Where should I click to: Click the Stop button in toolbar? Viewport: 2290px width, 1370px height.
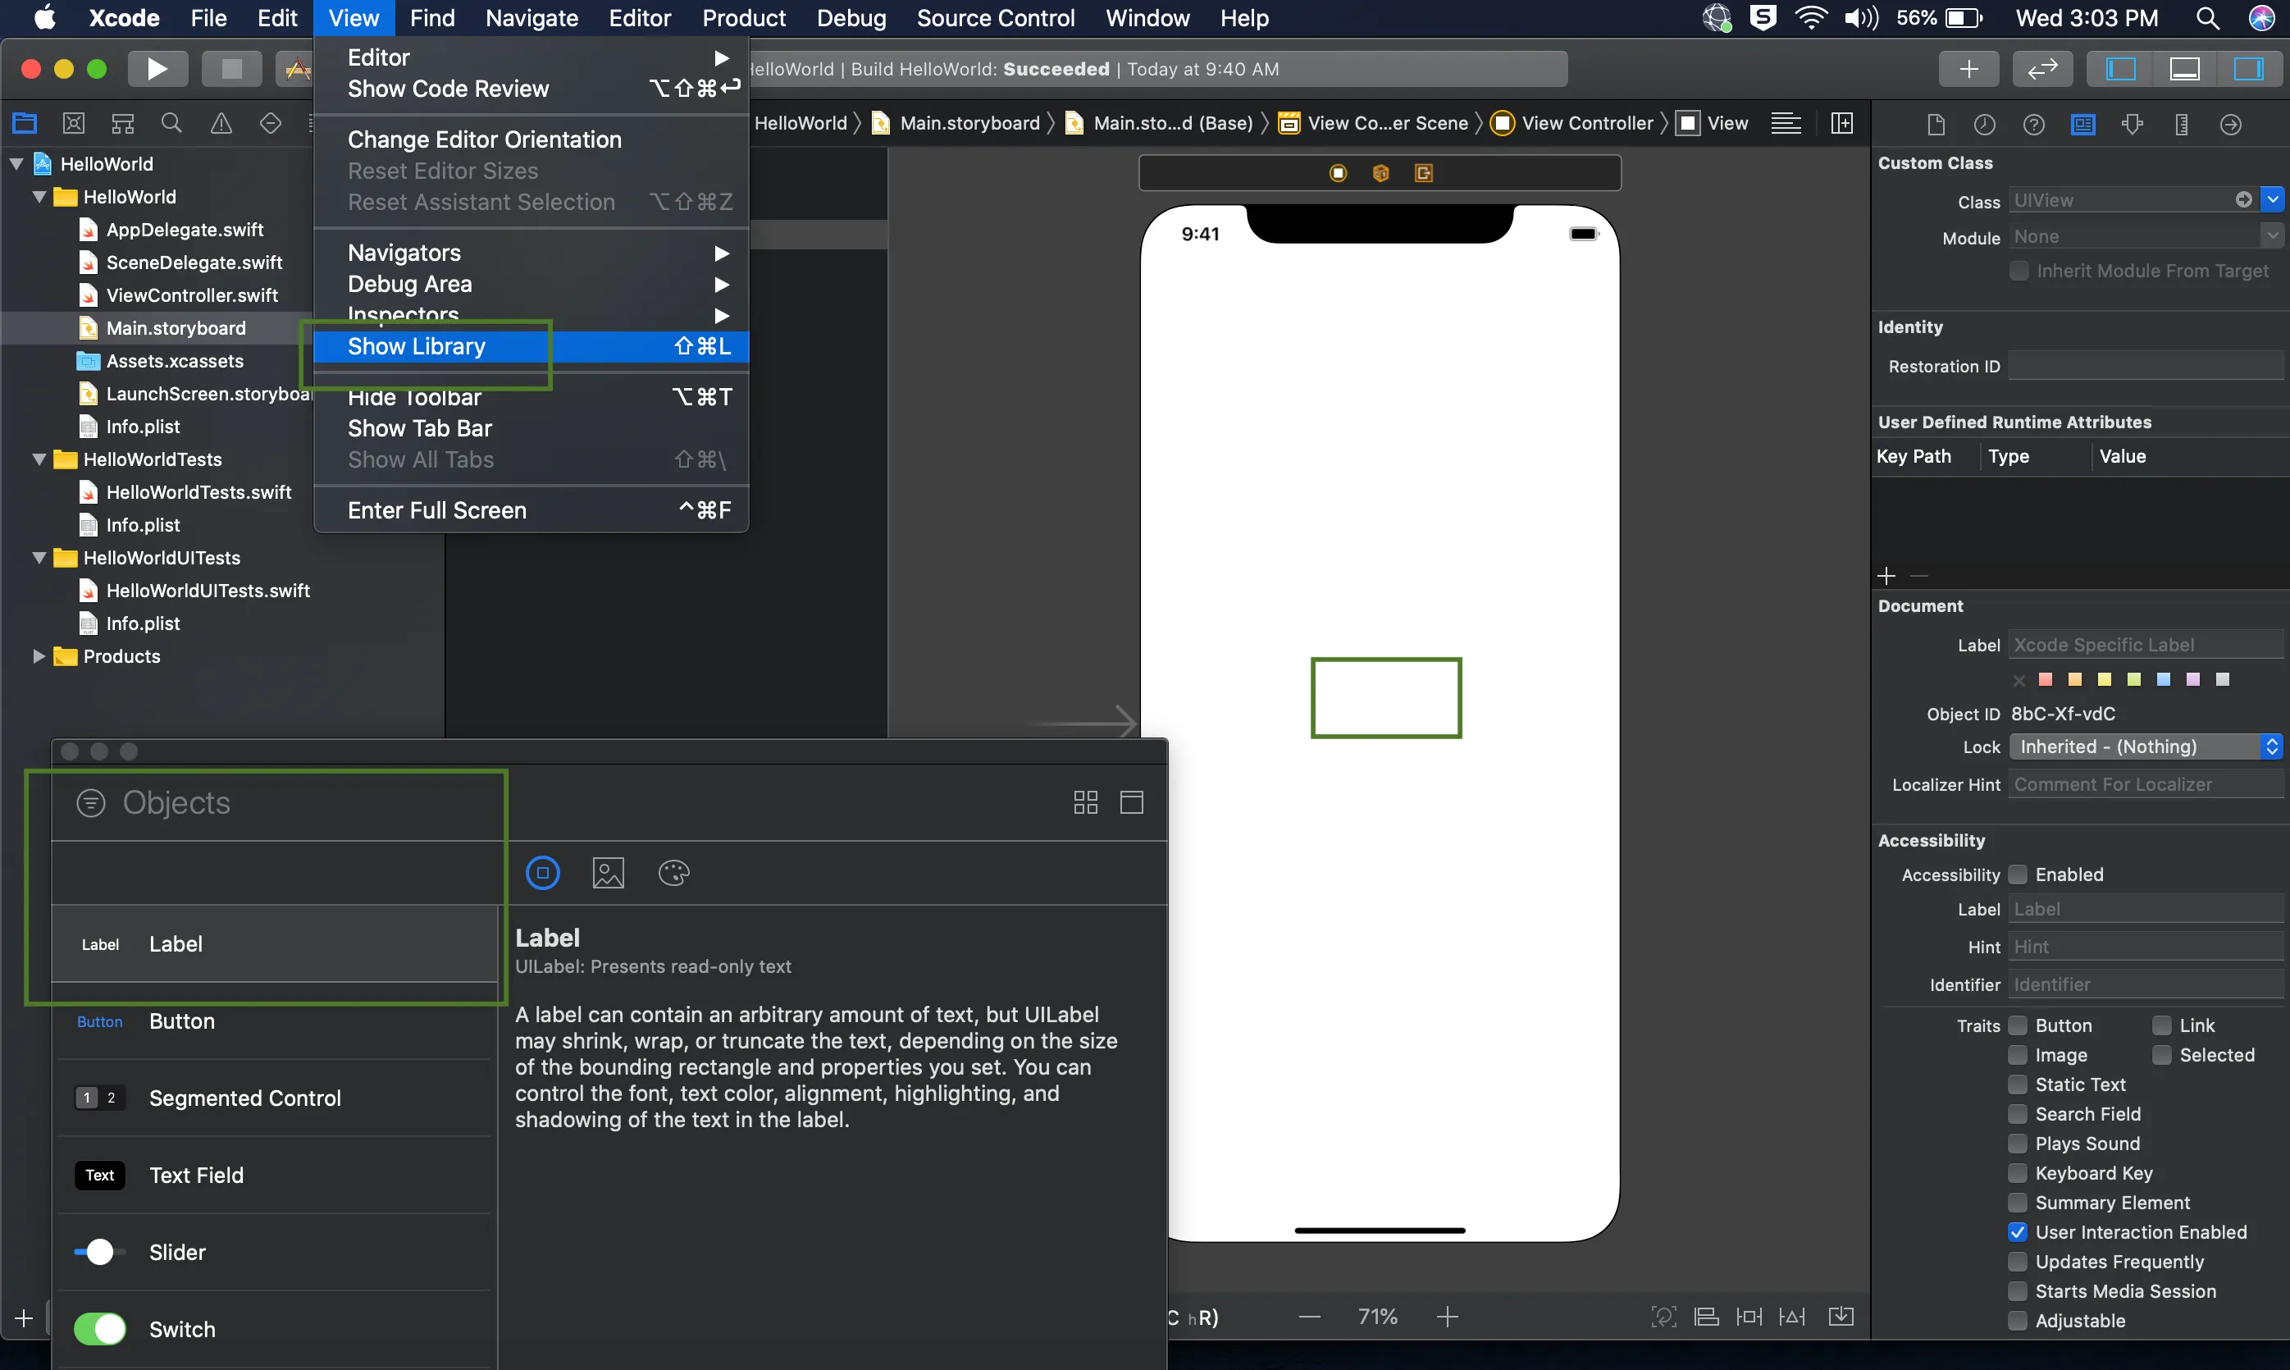(x=230, y=69)
